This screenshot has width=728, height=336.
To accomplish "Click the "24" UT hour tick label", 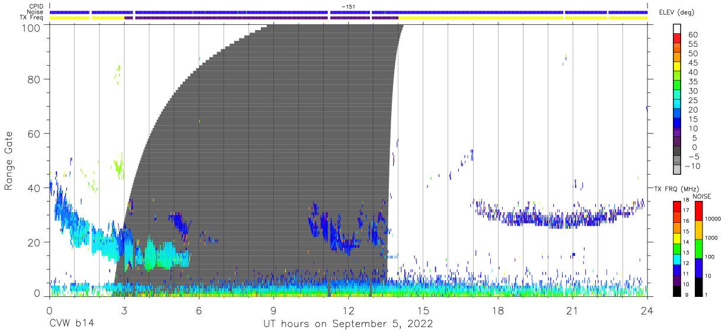I will (647, 309).
